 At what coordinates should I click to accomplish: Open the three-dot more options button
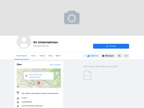click(x=126, y=56)
